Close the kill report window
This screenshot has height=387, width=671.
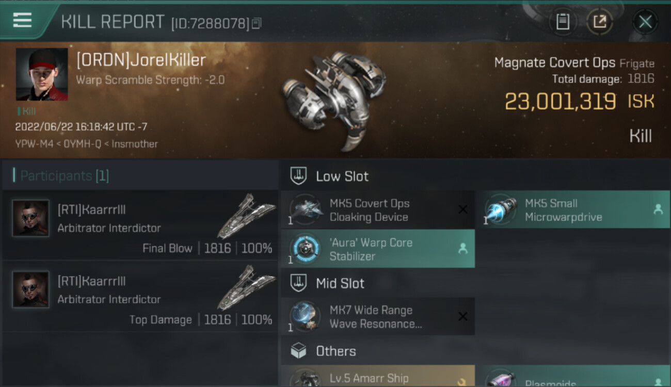coord(645,22)
